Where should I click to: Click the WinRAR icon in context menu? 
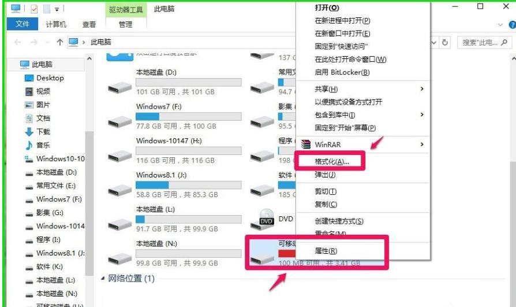tap(306, 145)
